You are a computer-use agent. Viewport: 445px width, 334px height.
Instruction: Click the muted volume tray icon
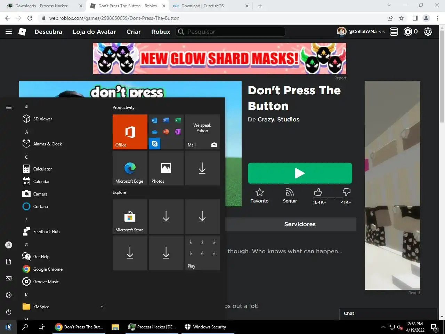pyautogui.click(x=400, y=327)
